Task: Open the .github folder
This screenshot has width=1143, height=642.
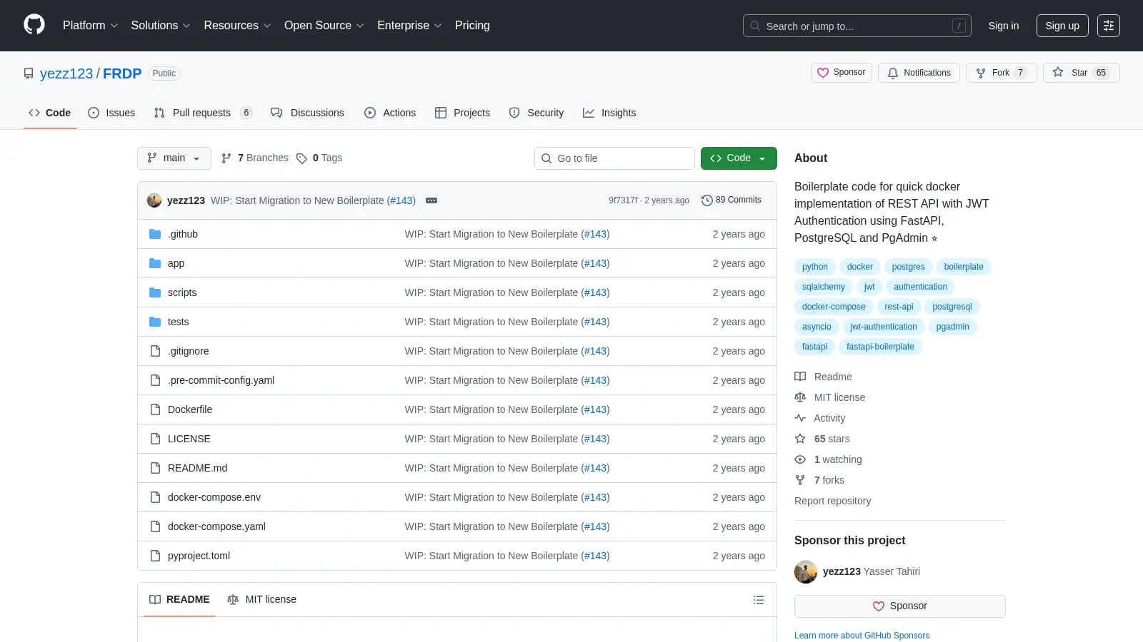Action: 183,234
